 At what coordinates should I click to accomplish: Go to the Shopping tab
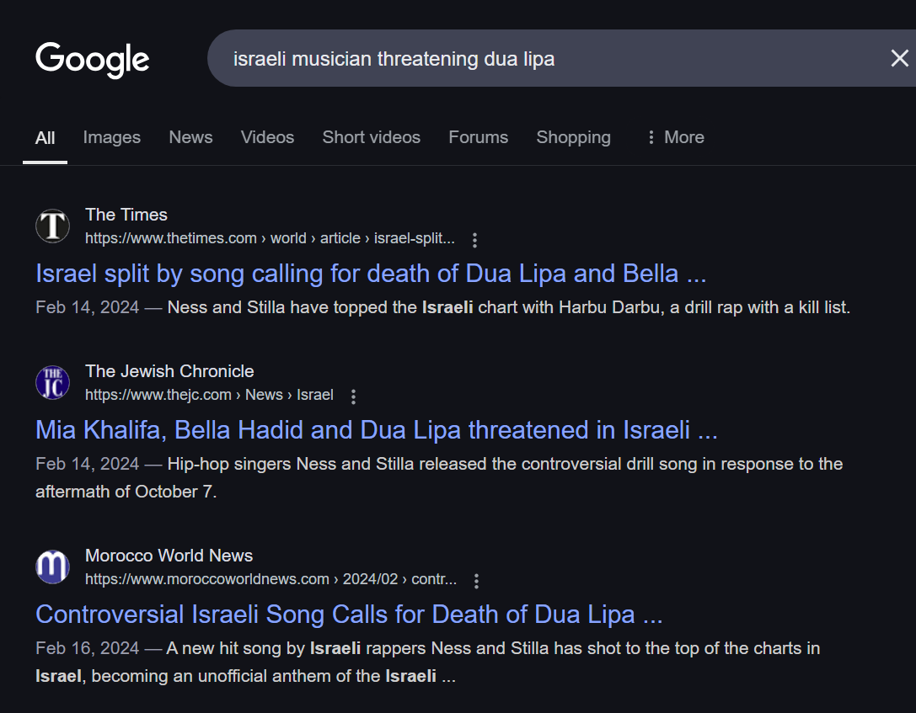pyautogui.click(x=574, y=137)
